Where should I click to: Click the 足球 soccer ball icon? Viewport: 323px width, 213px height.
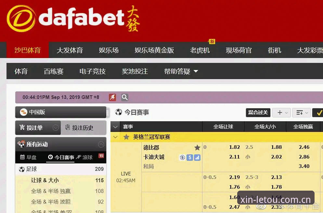[x=22, y=169]
